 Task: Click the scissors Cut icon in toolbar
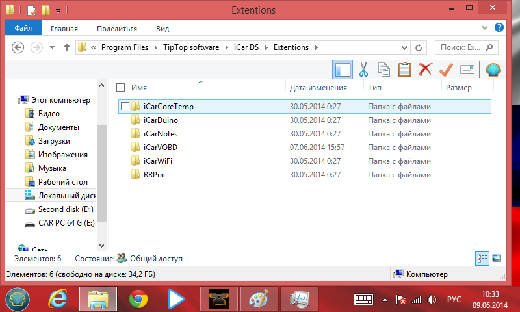coord(364,69)
